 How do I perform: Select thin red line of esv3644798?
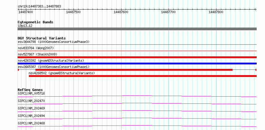[137, 44]
